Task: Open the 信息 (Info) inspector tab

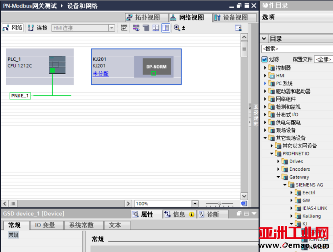Action: [179, 215]
